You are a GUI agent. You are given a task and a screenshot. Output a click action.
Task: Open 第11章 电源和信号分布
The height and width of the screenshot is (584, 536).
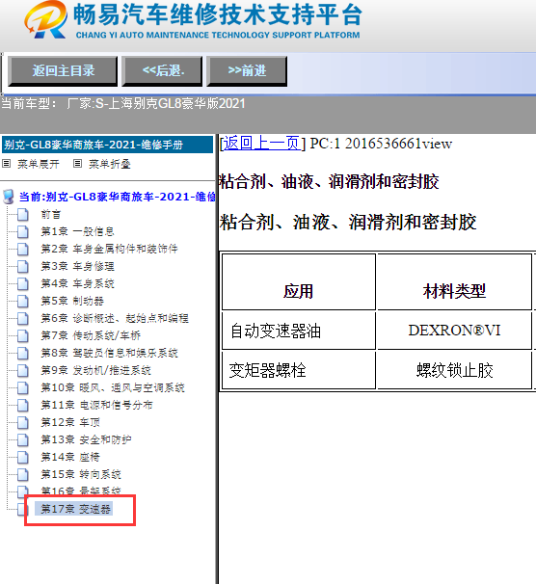[96, 405]
